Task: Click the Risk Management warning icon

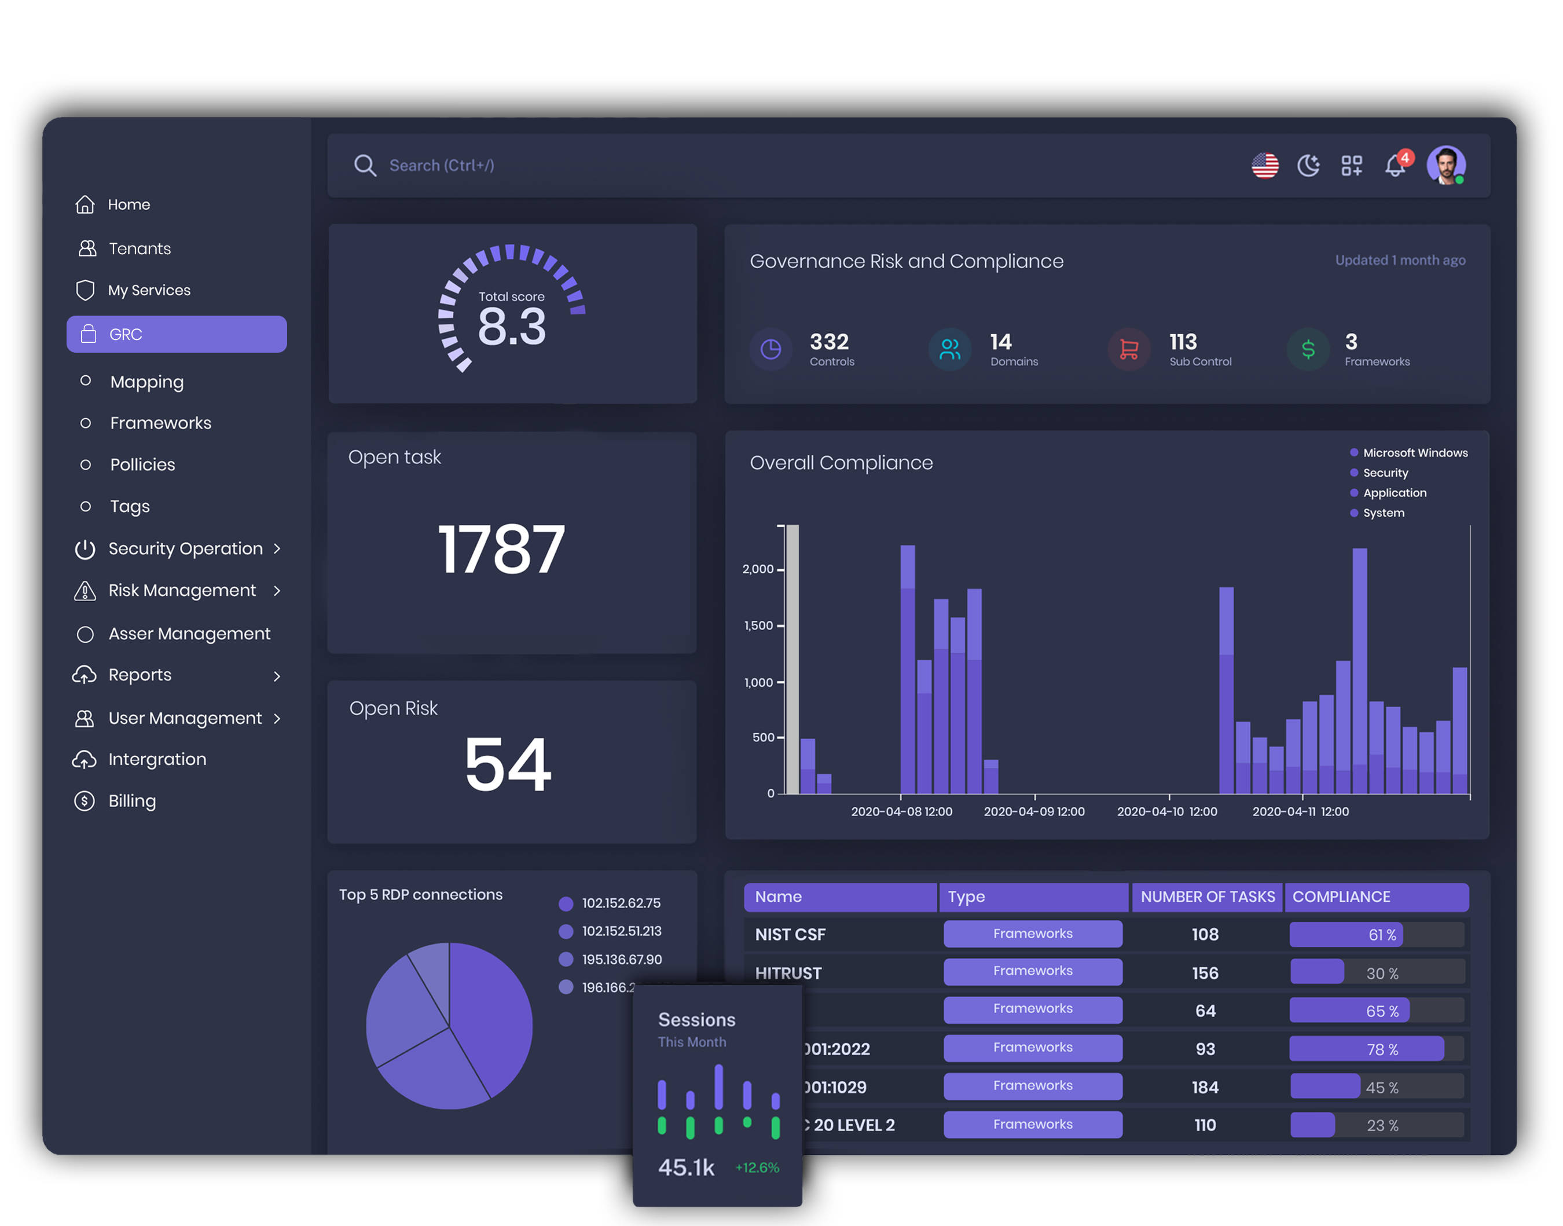Action: (85, 591)
